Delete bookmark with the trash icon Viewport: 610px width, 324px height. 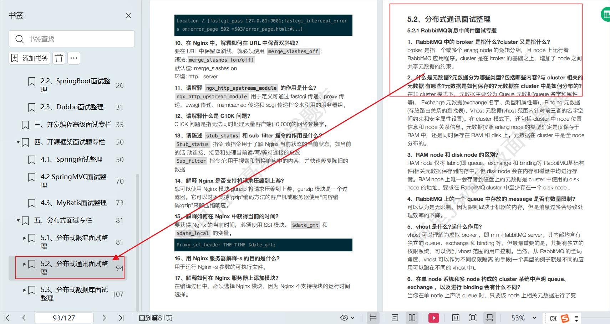pos(59,58)
